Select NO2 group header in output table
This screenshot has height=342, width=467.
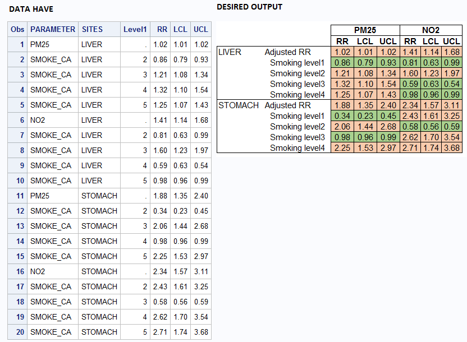[431, 30]
